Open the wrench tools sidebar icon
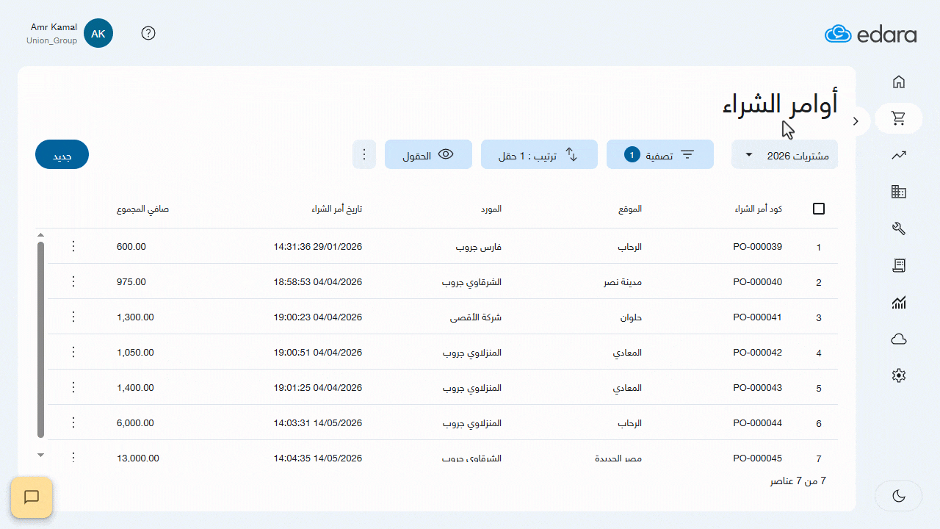Image resolution: width=940 pixels, height=529 pixels. point(898,228)
